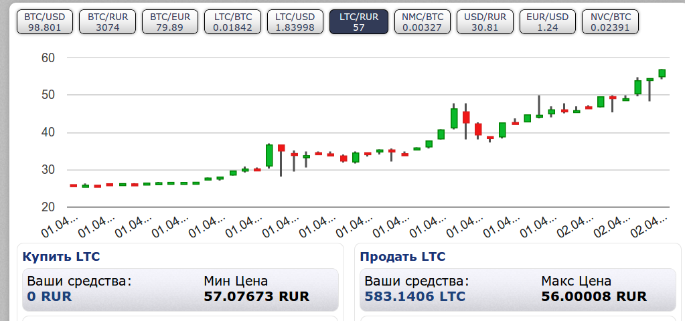685x321 pixels.
Task: Click the min price 57.07673 RUR
Action: coord(256,296)
